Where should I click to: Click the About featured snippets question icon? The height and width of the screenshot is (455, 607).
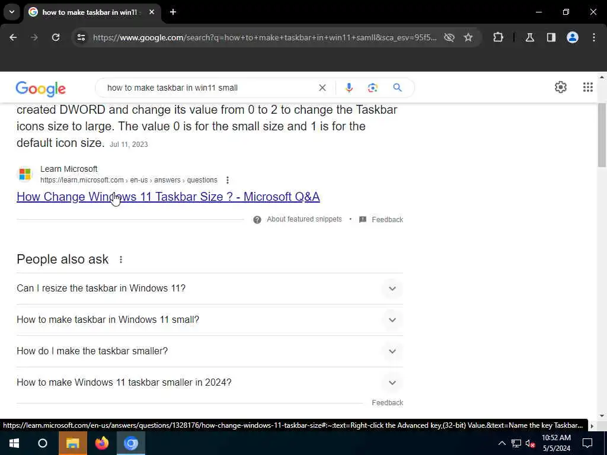coord(257,220)
